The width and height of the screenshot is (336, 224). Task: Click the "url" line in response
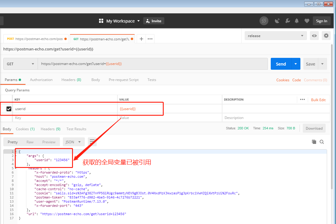(x=76, y=214)
